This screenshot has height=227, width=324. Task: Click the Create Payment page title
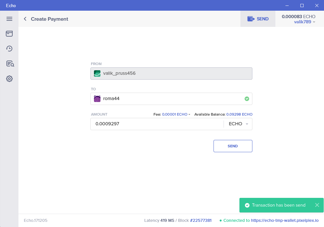tap(49, 19)
